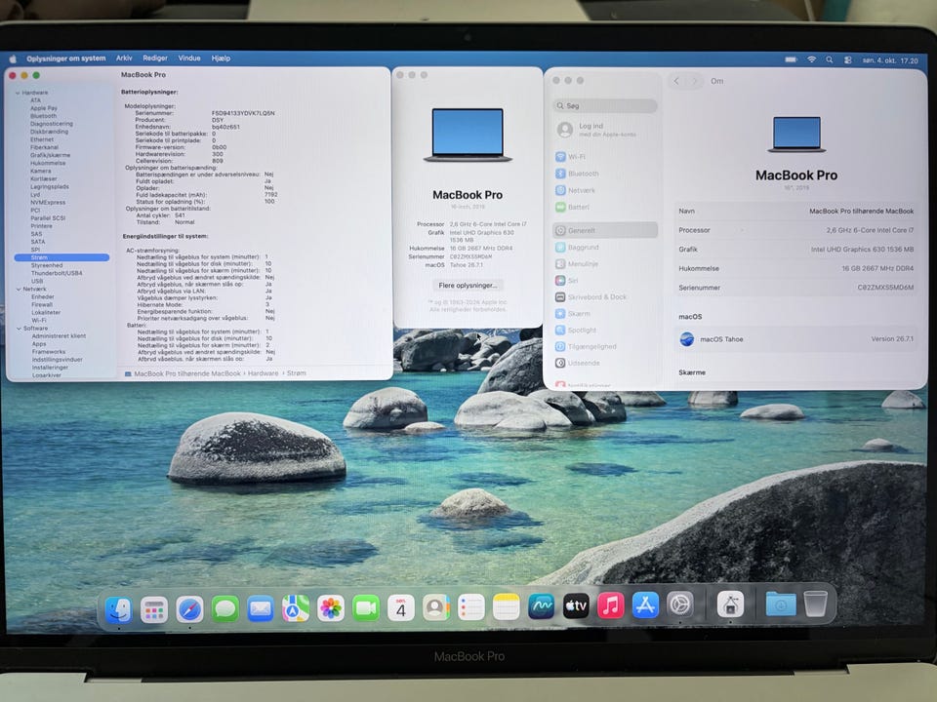937x702 pixels.
Task: Open the Rediger menu
Action: [x=155, y=58]
